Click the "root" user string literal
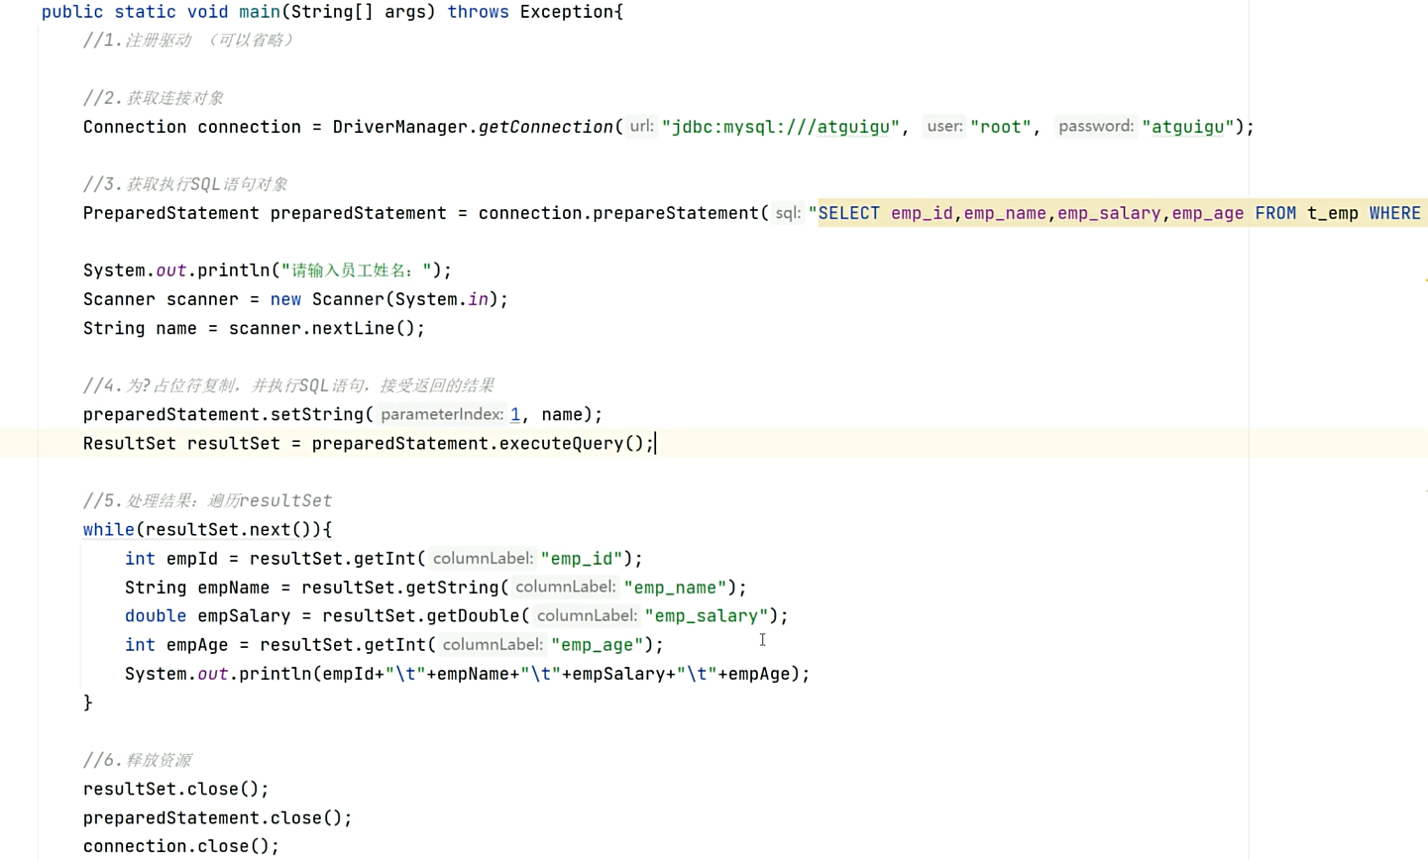1428x860 pixels. (x=1000, y=127)
